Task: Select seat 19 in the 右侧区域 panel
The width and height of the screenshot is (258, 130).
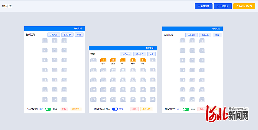Action: click(x=182, y=100)
